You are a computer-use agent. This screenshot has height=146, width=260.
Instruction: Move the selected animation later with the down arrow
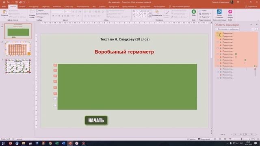coord(256,29)
